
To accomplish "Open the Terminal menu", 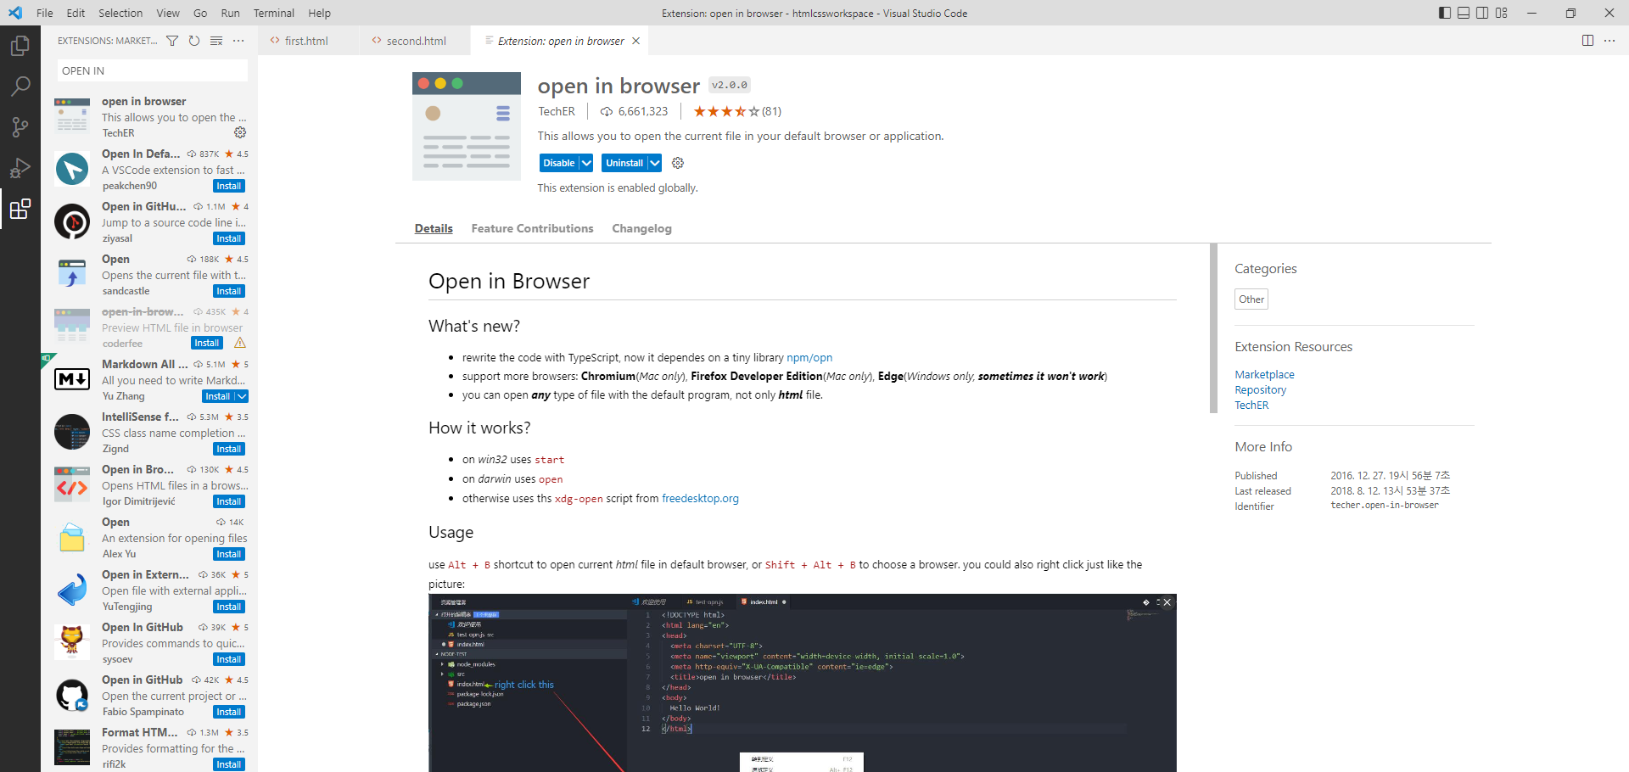I will click(x=274, y=13).
